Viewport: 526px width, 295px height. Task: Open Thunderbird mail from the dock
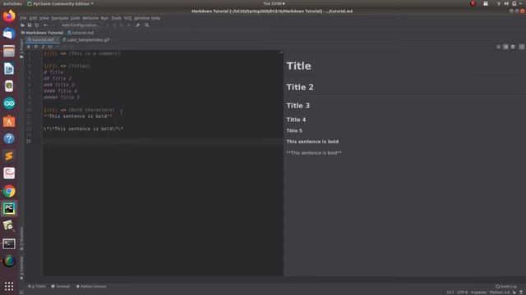point(9,34)
